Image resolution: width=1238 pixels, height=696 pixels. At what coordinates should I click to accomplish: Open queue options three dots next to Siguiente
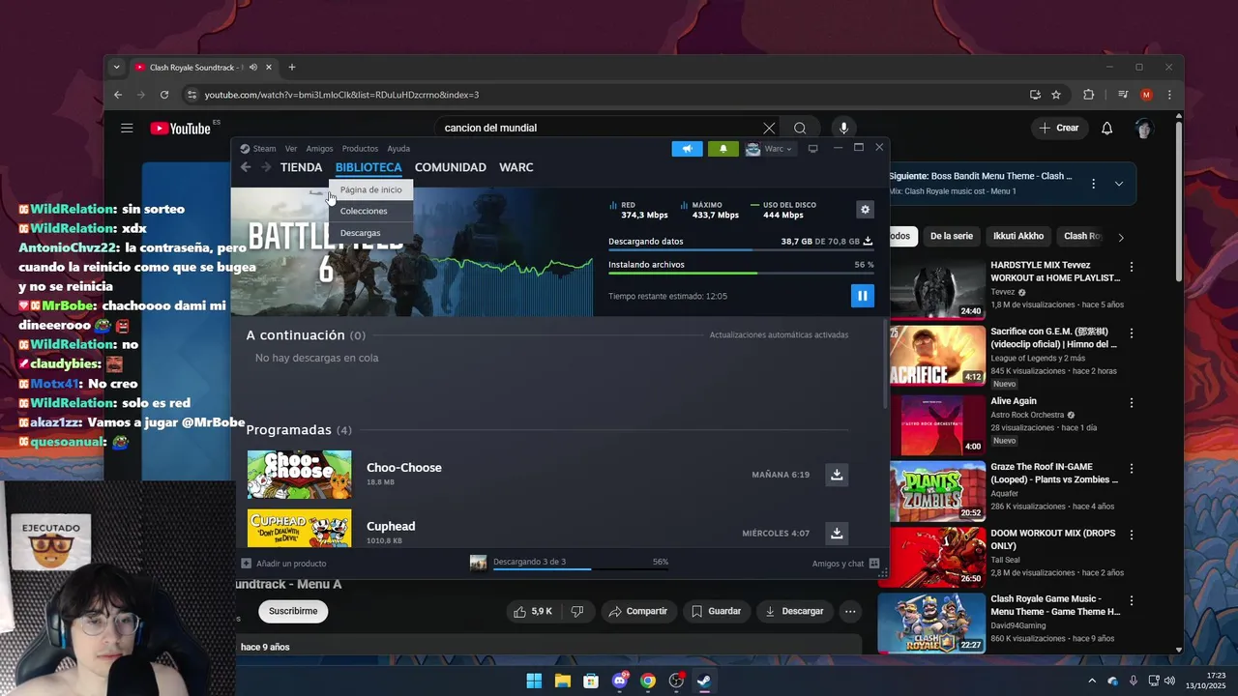1093,184
